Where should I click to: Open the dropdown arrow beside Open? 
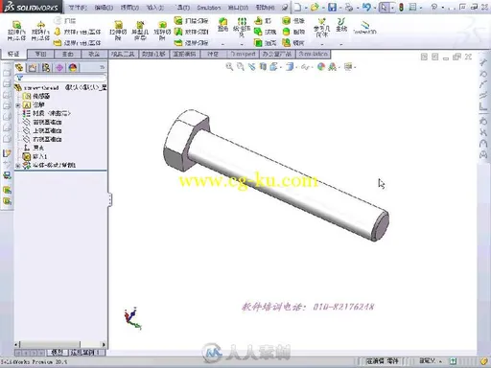323,8
